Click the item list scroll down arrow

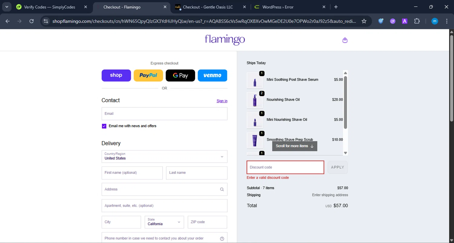(x=345, y=153)
